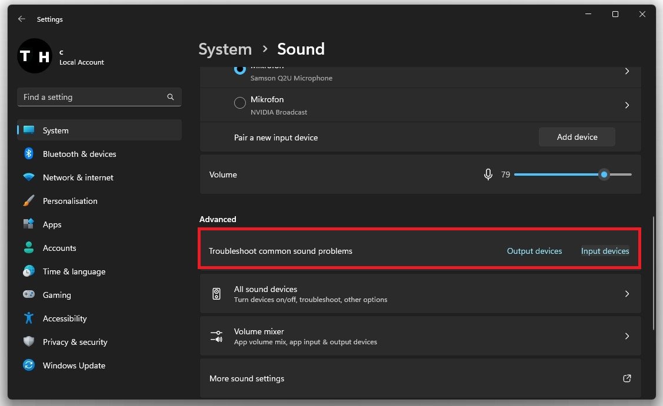Open the Personalisation settings page

point(70,201)
